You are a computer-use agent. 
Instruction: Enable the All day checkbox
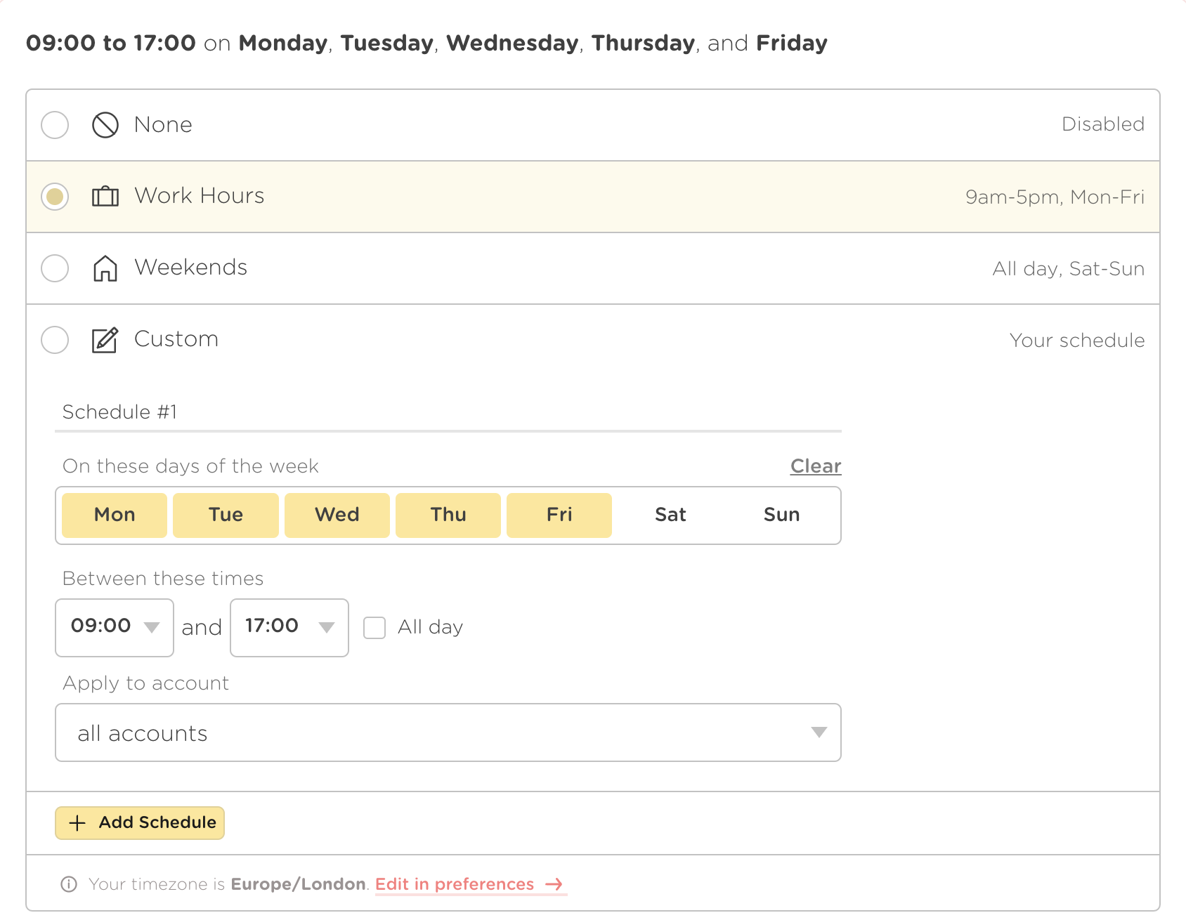click(x=374, y=627)
